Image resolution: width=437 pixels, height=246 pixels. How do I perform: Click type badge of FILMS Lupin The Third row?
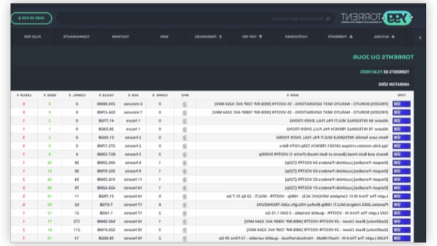[x=401, y=238]
